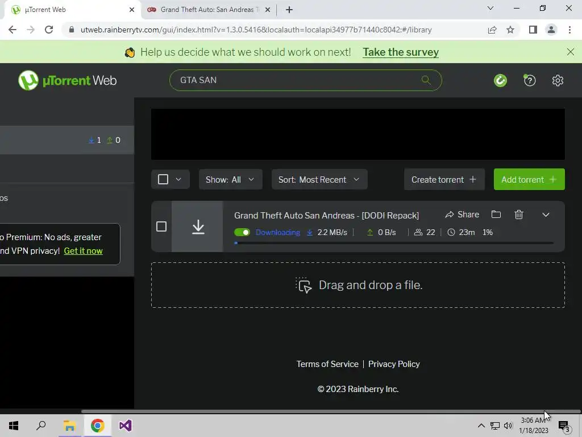Open the help question mark icon
Viewport: 582px width, 437px height.
coord(530,80)
